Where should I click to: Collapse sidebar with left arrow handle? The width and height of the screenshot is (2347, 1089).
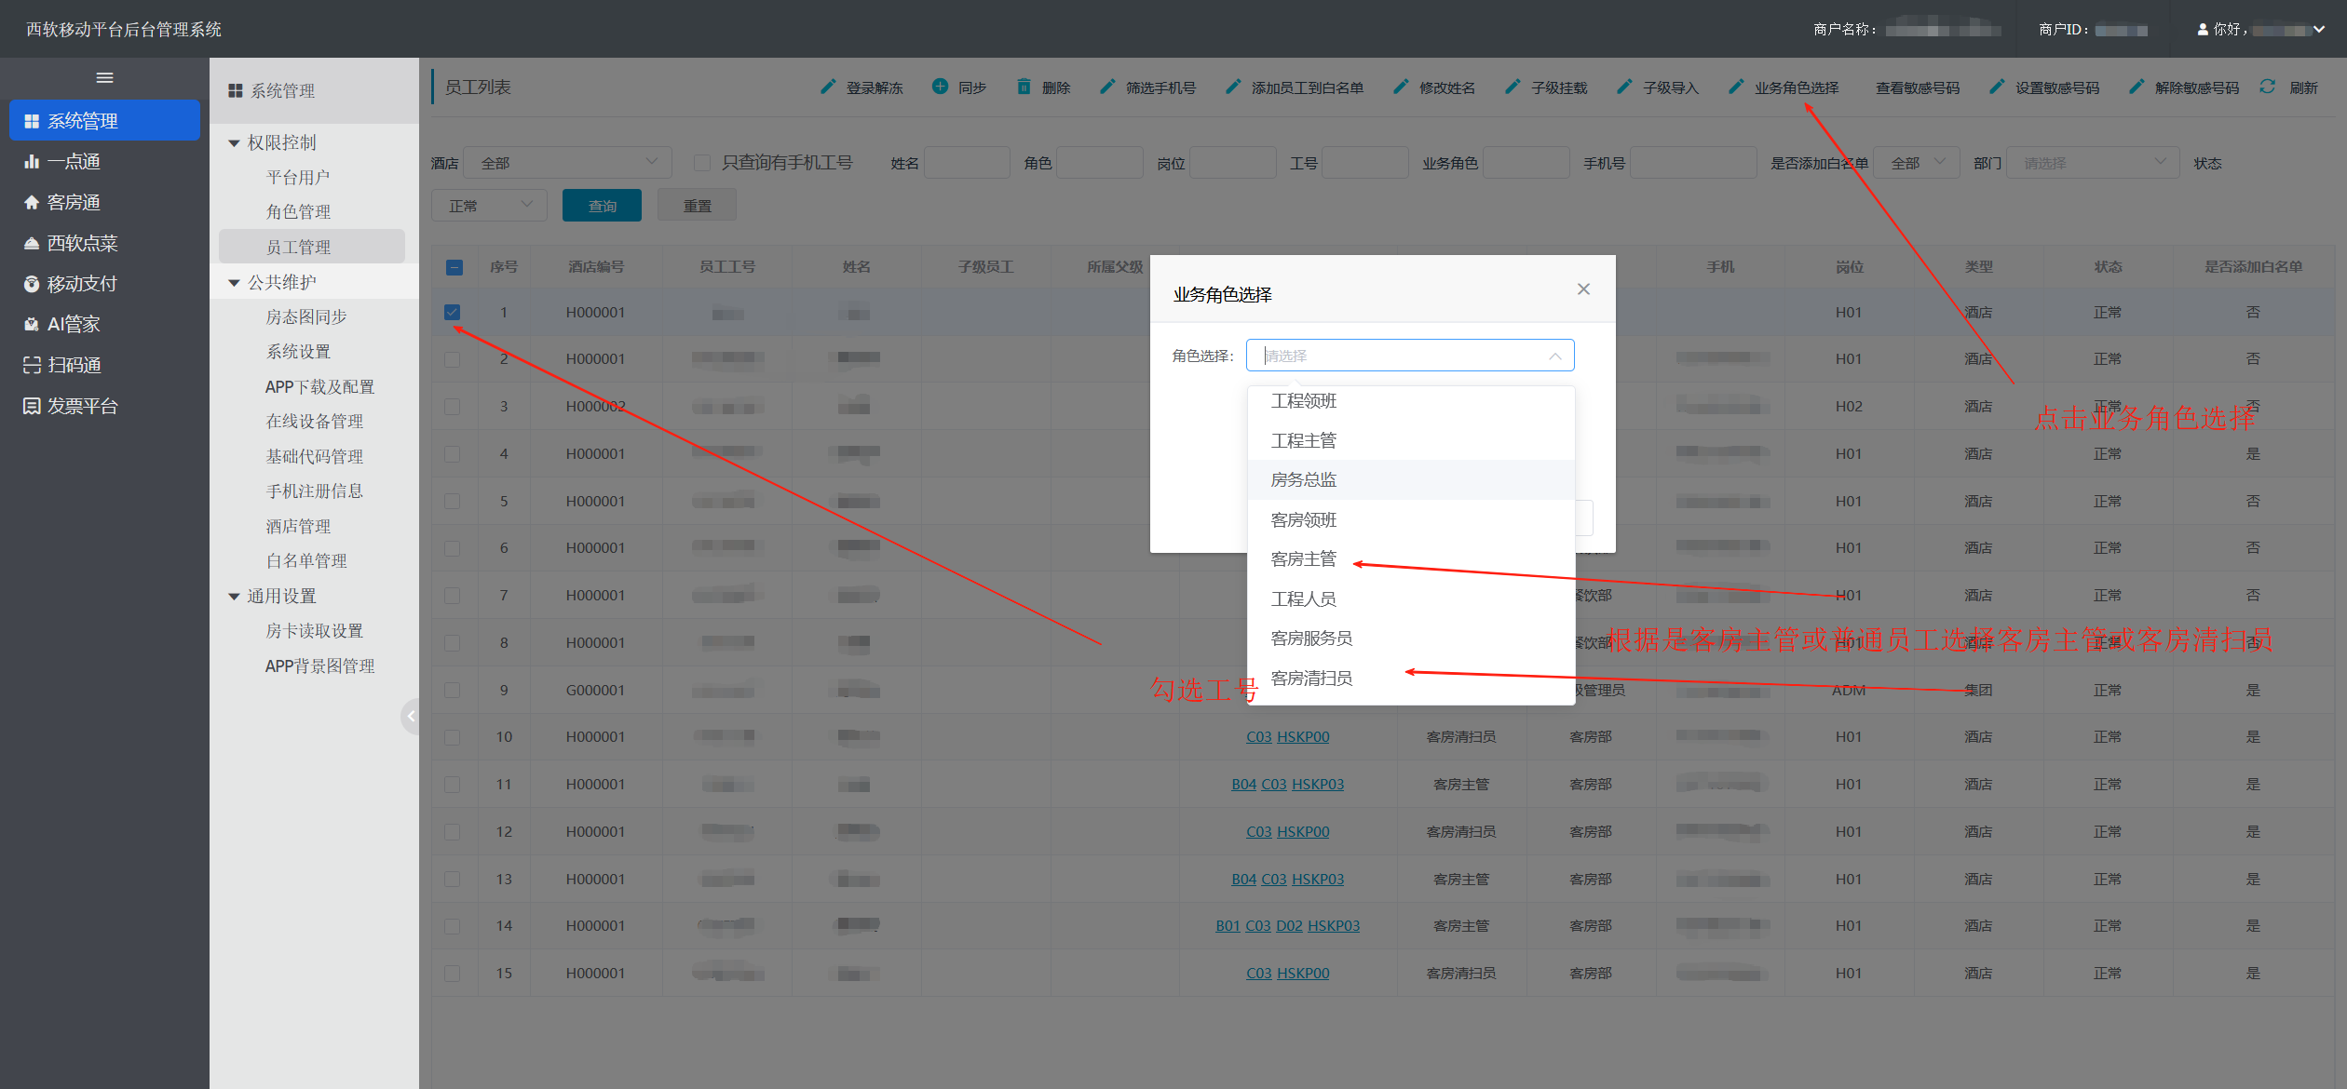pos(411,716)
